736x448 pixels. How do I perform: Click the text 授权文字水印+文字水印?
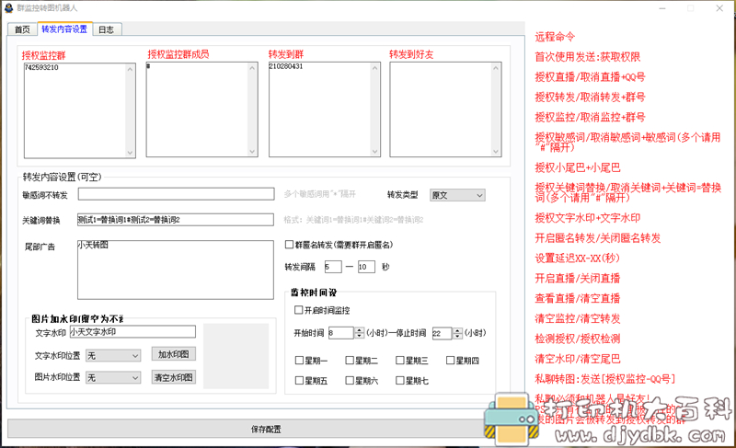[x=588, y=218]
